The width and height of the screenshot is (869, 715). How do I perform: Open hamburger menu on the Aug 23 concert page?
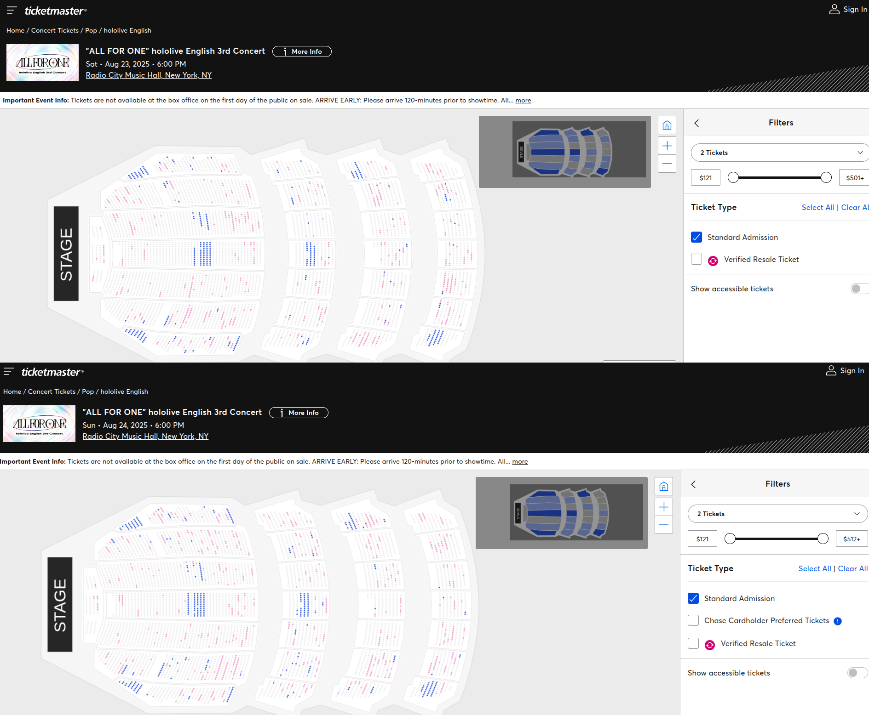tap(12, 10)
